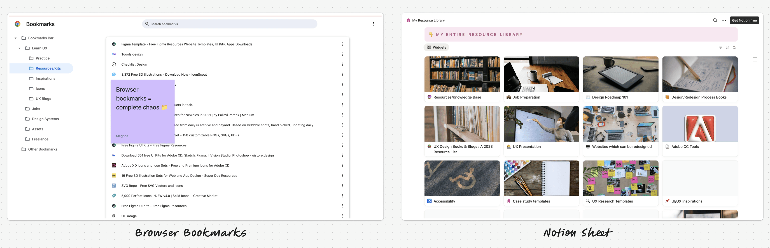Screen dimensions: 770x248
Task: Open the Design Roadmap 101 card
Action: point(620,79)
